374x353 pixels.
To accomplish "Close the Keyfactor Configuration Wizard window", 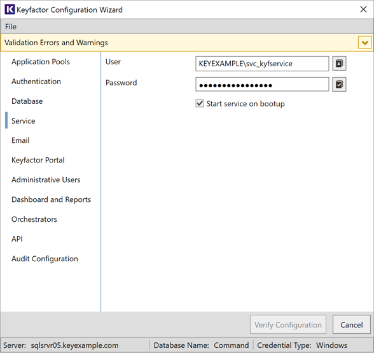I will point(363,10).
